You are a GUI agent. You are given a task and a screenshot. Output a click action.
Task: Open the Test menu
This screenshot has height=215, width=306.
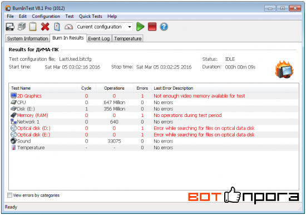[x=70, y=16]
